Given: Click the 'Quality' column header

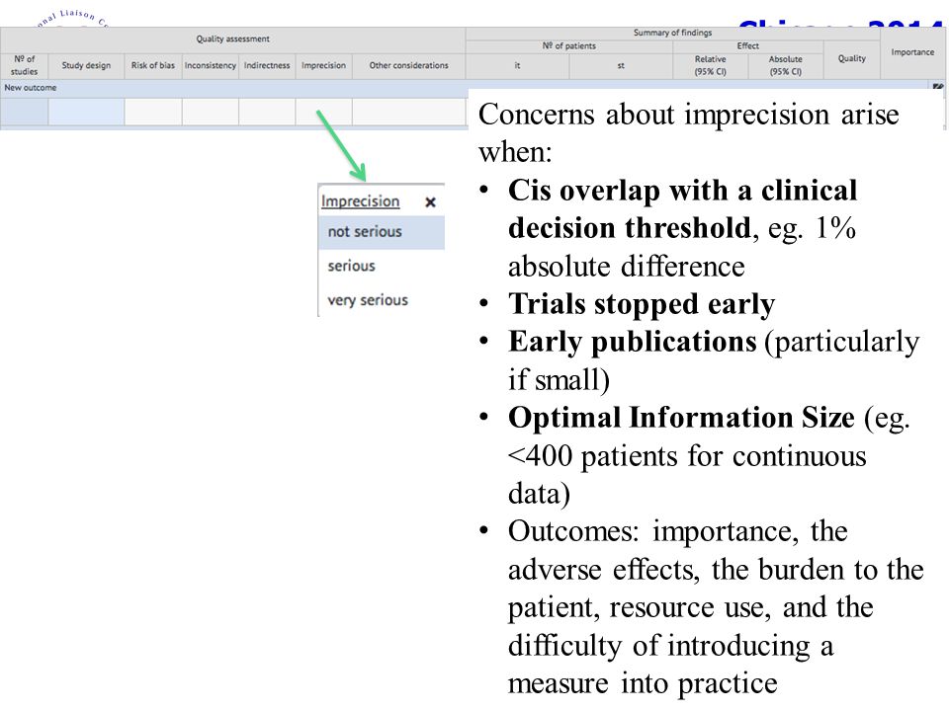Looking at the screenshot, I should [x=851, y=58].
